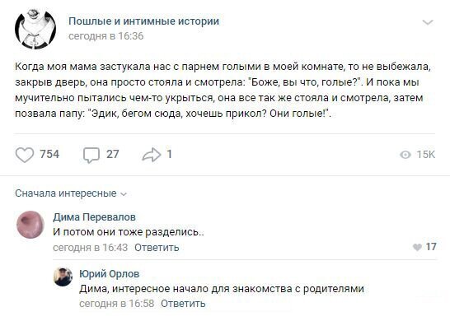Like the post with the heart icon
The width and height of the screenshot is (450, 321).
coord(25,155)
